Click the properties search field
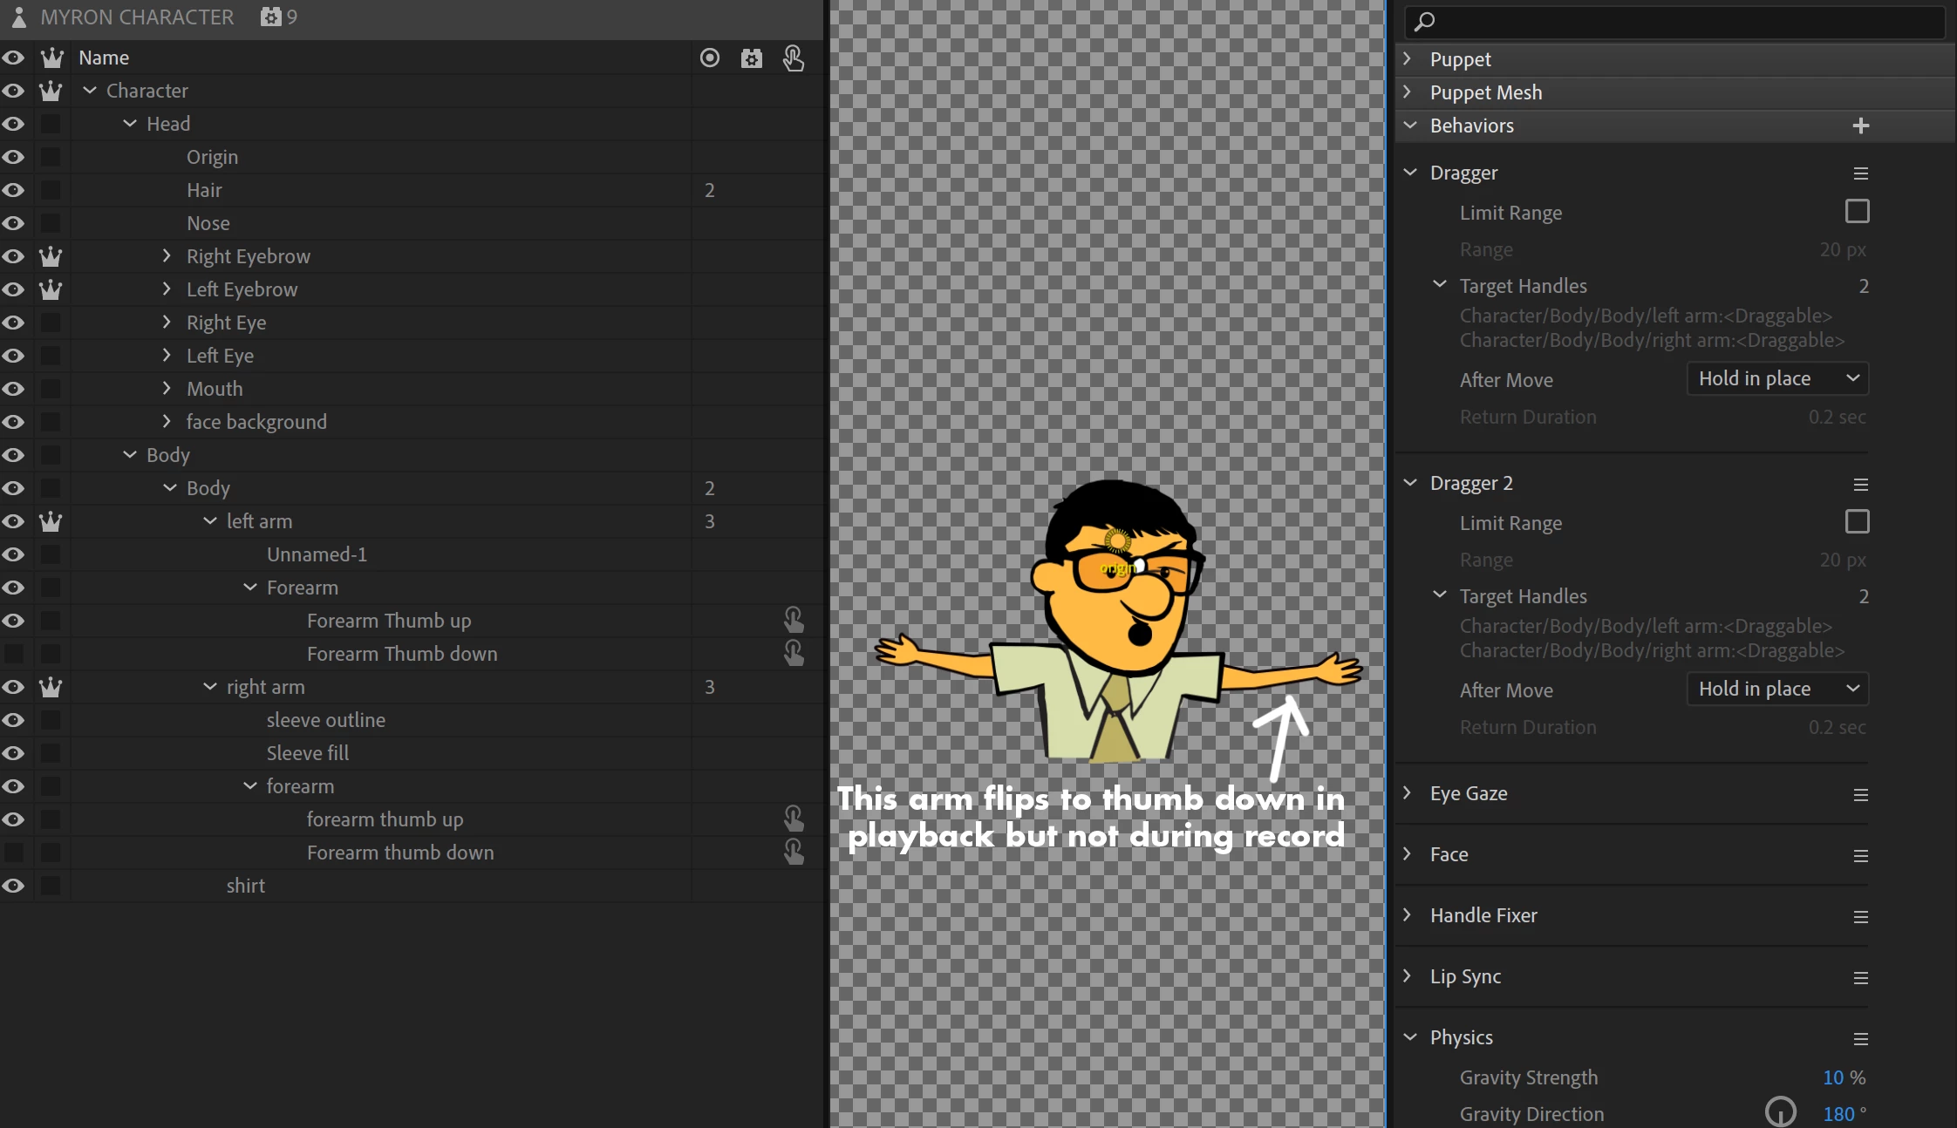The height and width of the screenshot is (1128, 1957). (x=1674, y=21)
